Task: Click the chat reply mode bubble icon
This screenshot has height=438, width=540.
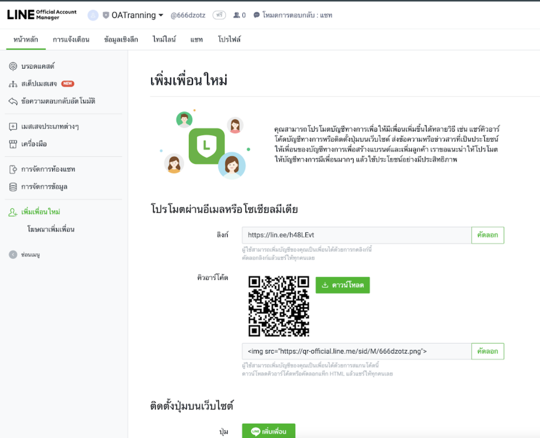Action: pos(256,15)
